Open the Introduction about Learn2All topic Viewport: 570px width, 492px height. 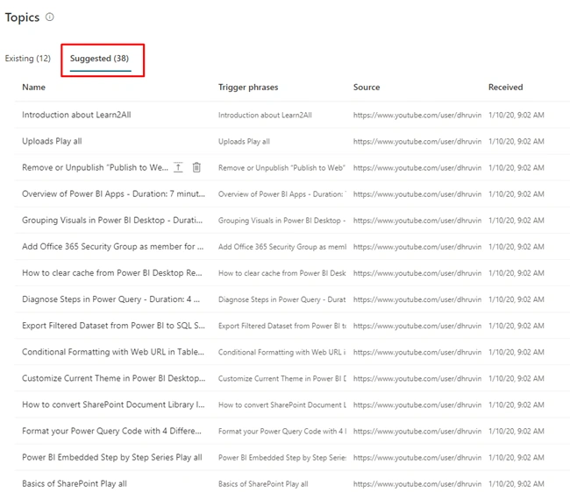(x=76, y=115)
